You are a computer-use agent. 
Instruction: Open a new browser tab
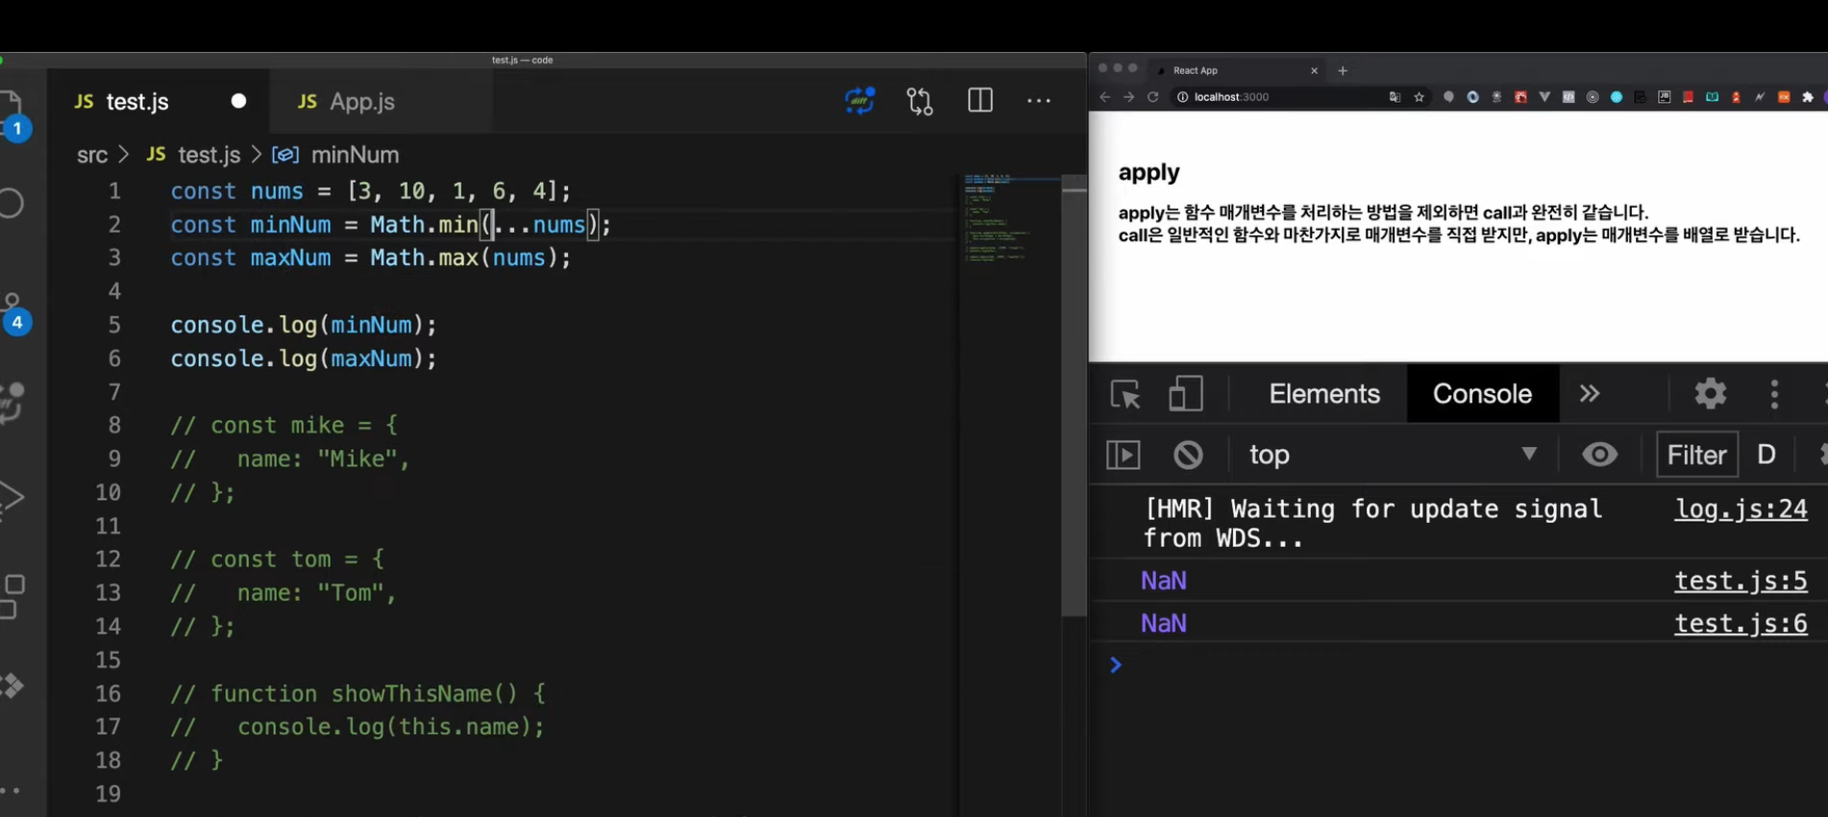tap(1343, 70)
